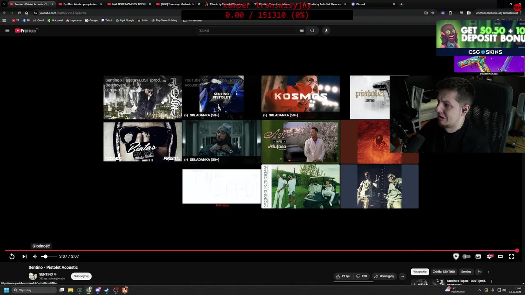Toggle the autoplay switch in player

pos(467,256)
